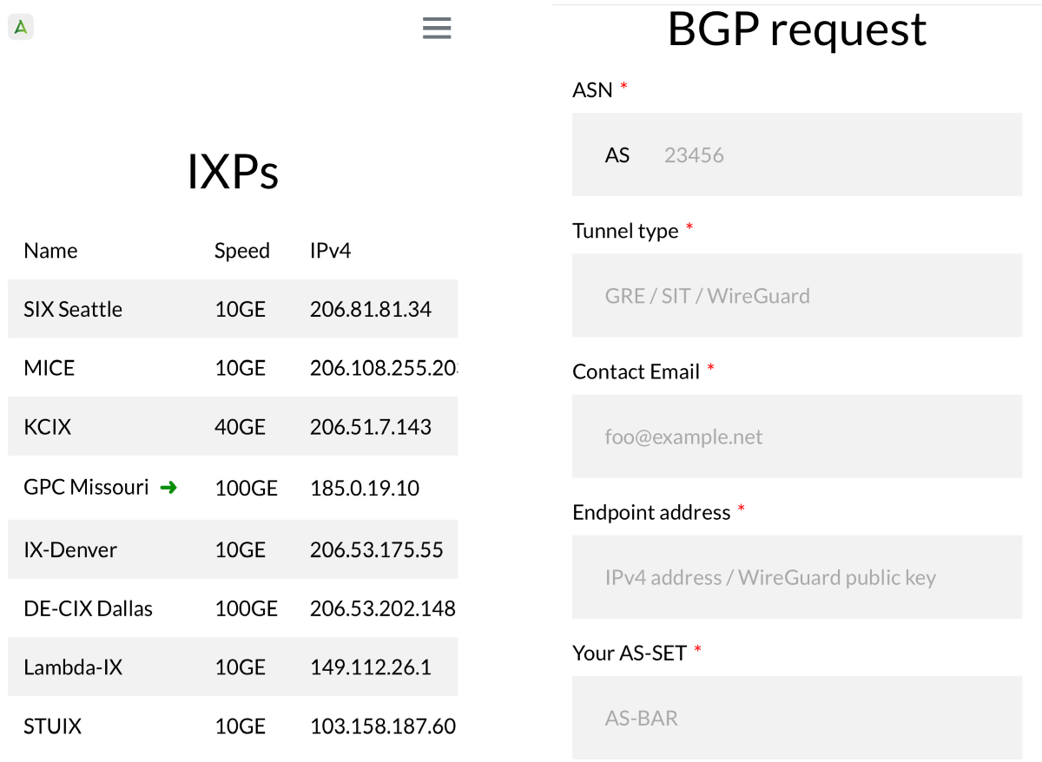This screenshot has height=762, width=1042.
Task: Click the 40GE speed for KCIX
Action: pyautogui.click(x=241, y=427)
